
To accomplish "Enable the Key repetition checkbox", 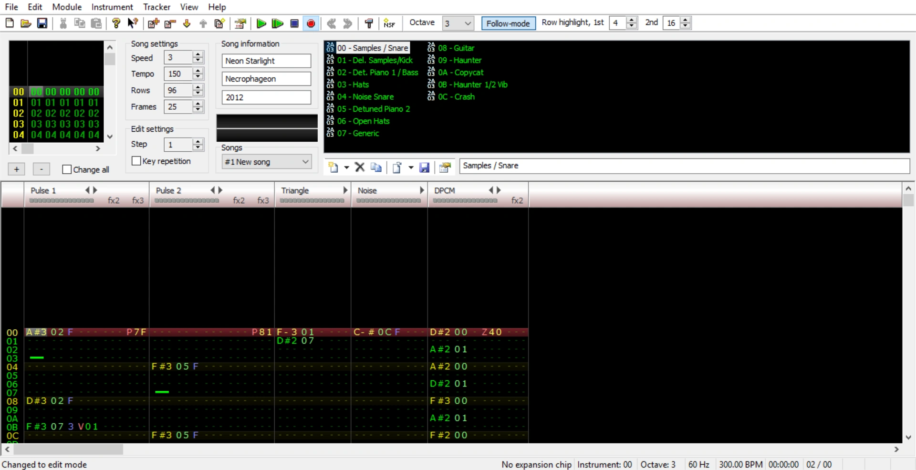I will click(136, 161).
